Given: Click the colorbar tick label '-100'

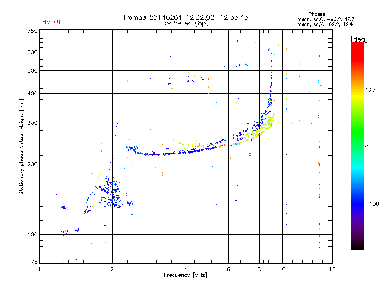Looking at the screenshot, I should 372,204.
